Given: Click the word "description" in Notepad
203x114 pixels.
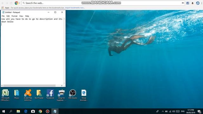Looking at the screenshot, I should 46,19.
